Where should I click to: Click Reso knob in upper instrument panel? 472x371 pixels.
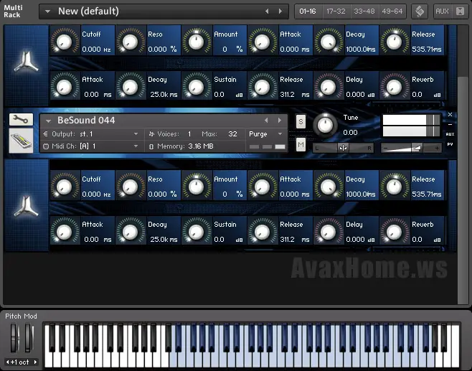point(131,42)
